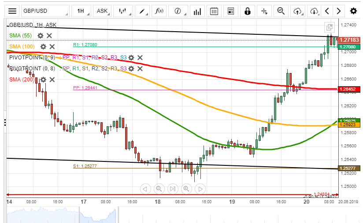Open the ASK price side dropdown
Screen dimensions: 363x223
click(x=102, y=11)
